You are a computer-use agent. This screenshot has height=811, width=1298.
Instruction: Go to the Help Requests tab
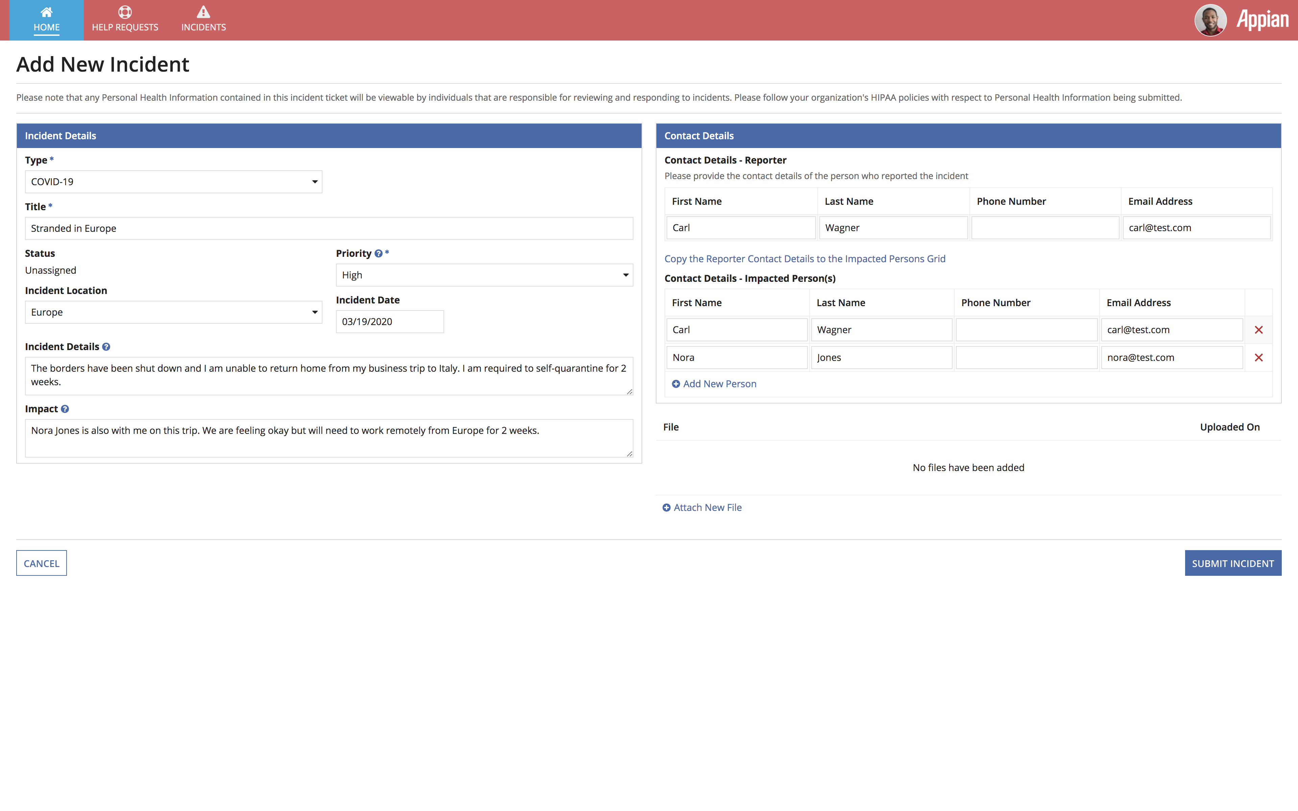tap(125, 20)
